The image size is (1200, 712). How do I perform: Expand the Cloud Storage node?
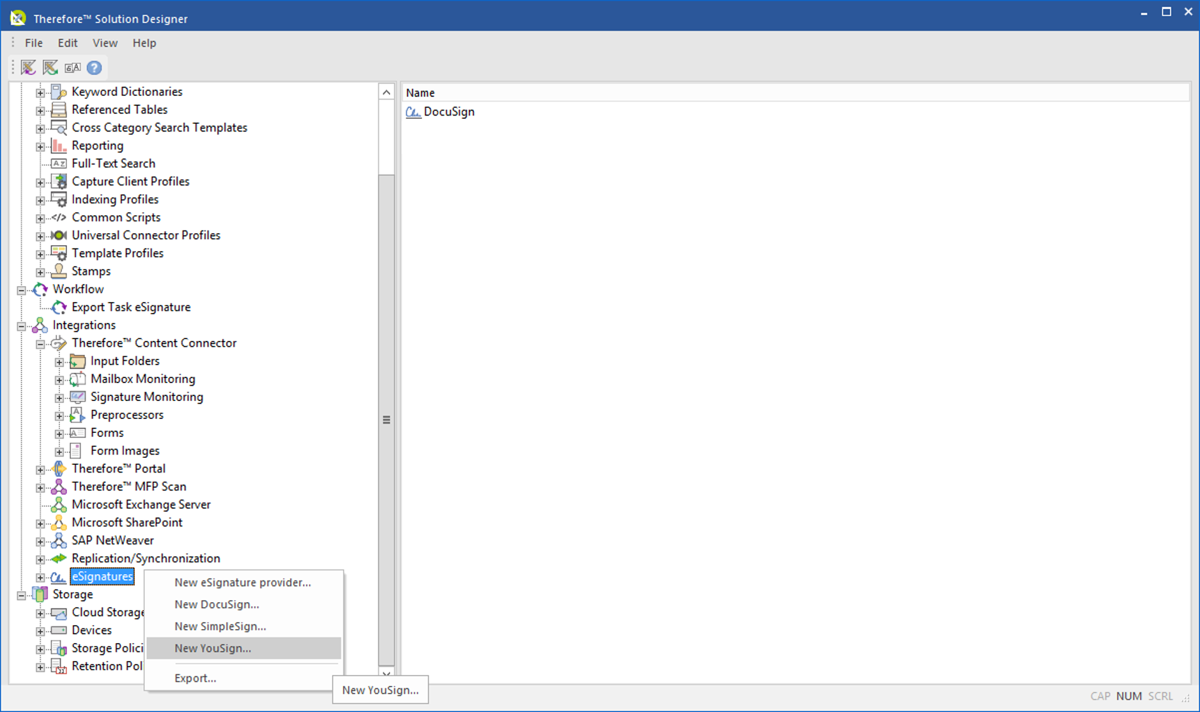[40, 612]
